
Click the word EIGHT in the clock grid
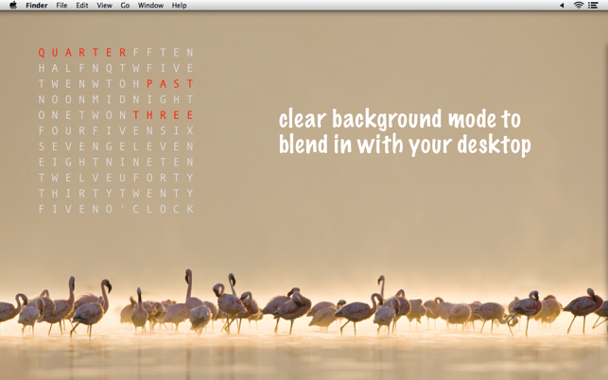[68, 162]
